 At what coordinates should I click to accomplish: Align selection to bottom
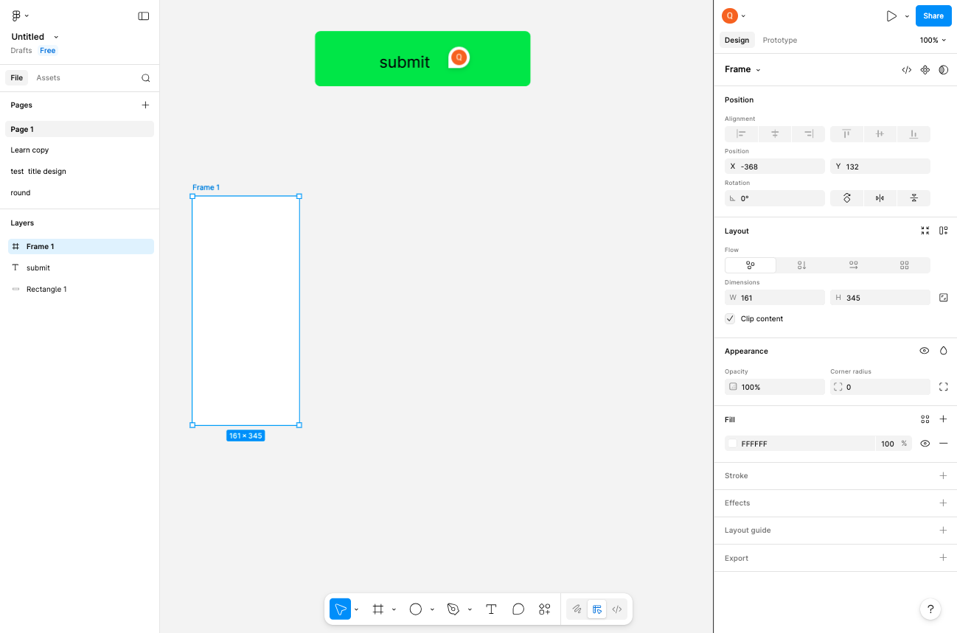pyautogui.click(x=913, y=134)
